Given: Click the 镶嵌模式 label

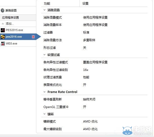Looking at the screenshot, I should click(50, 121).
